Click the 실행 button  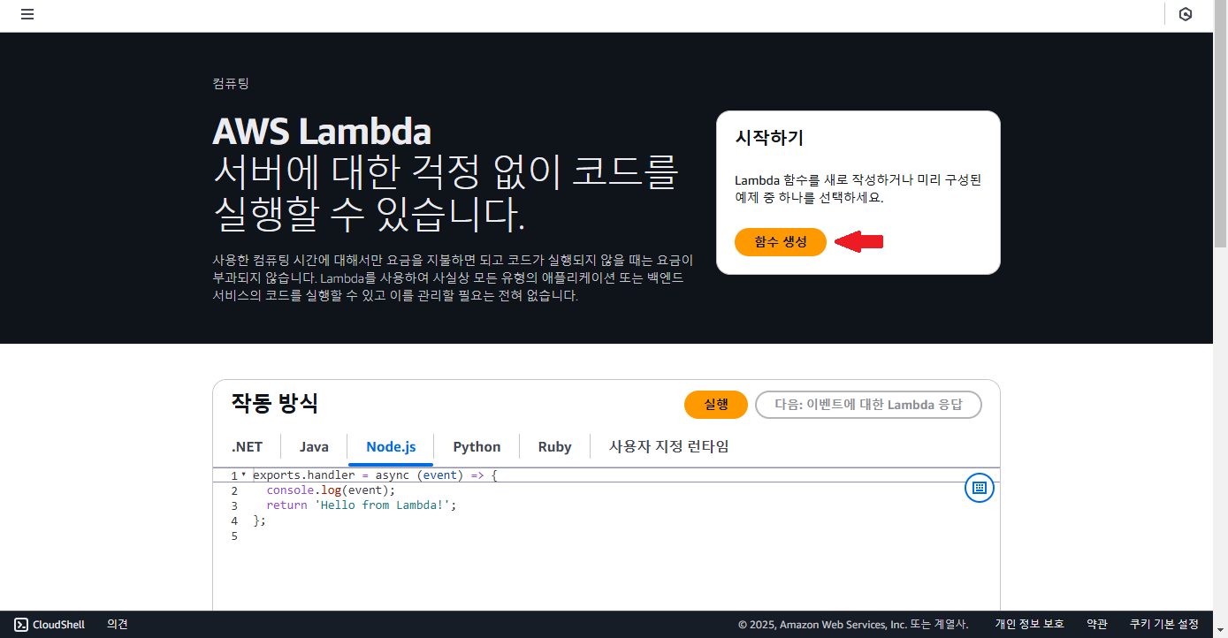pos(716,405)
